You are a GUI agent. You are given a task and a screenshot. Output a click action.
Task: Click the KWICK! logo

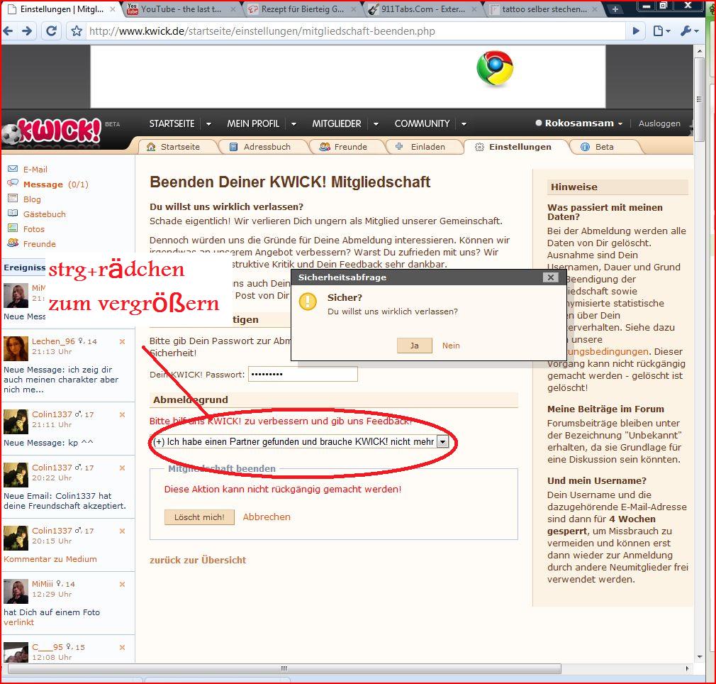(x=52, y=131)
